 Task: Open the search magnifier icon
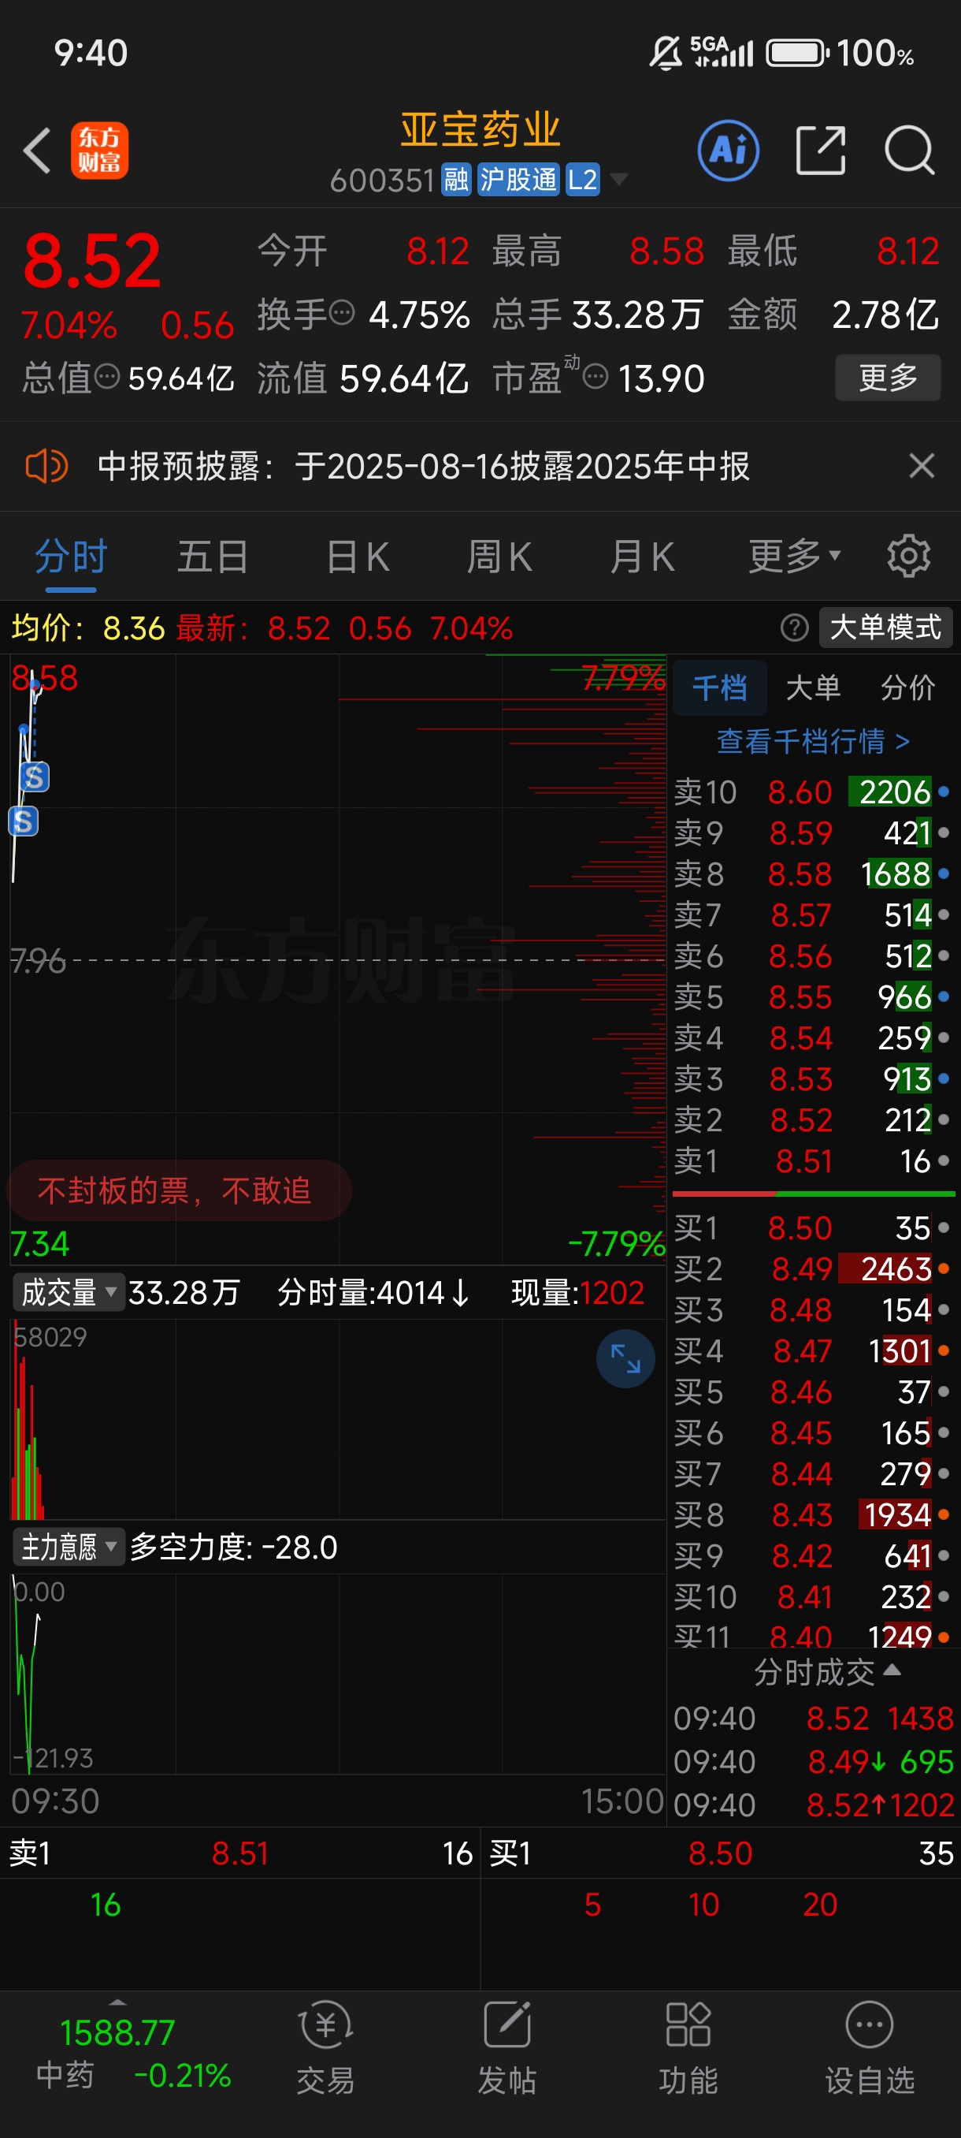[x=910, y=151]
